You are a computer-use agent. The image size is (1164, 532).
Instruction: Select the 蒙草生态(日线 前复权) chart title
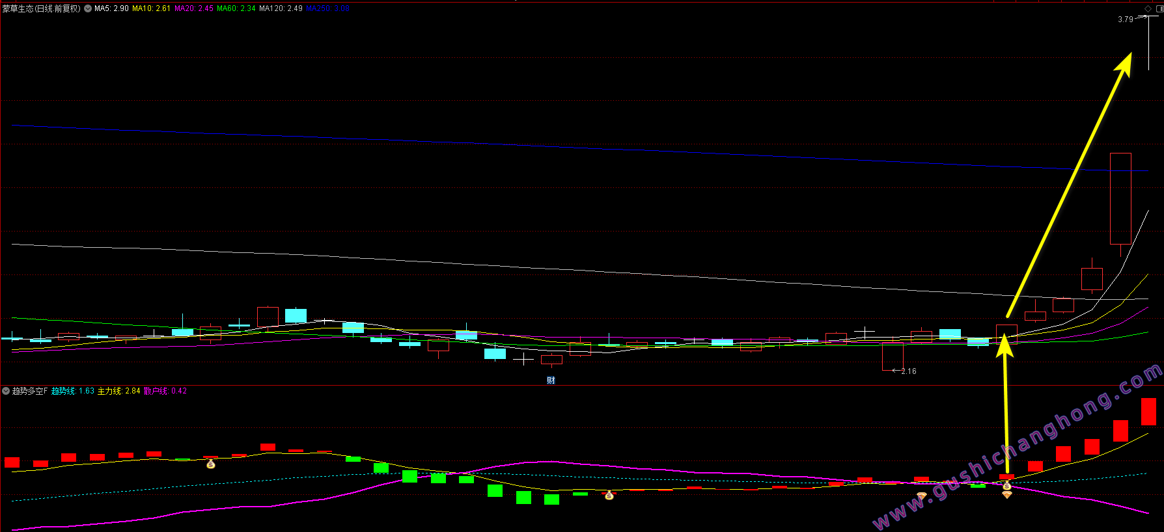(x=42, y=8)
